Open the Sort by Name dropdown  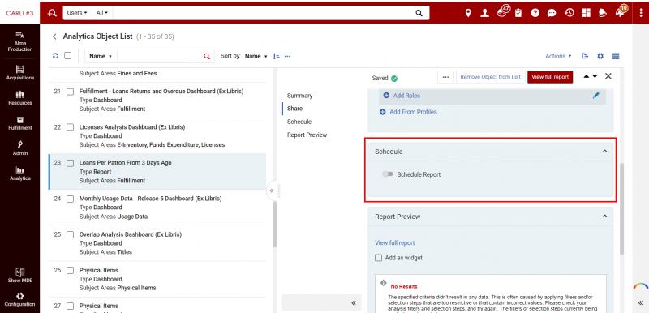point(256,56)
